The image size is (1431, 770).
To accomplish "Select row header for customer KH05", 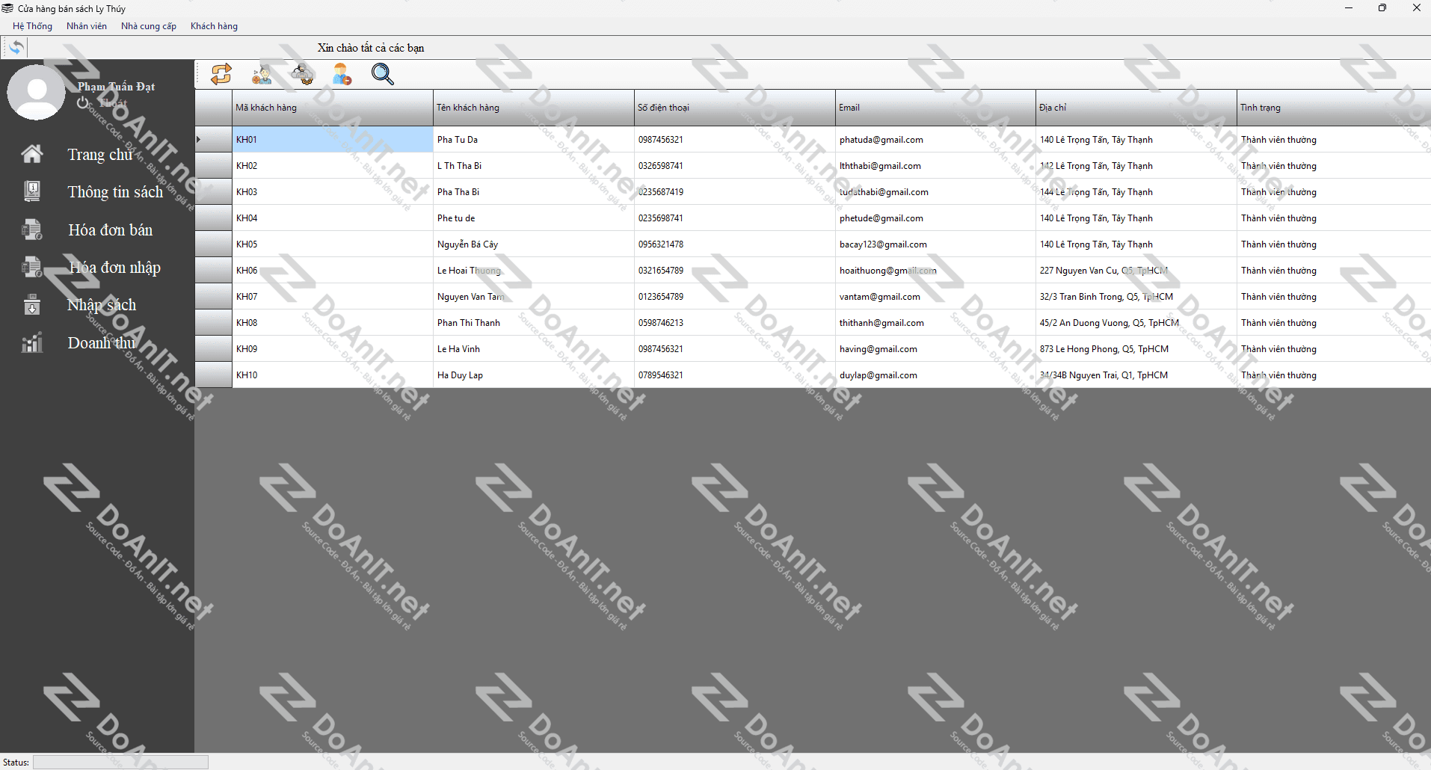I will [213, 244].
